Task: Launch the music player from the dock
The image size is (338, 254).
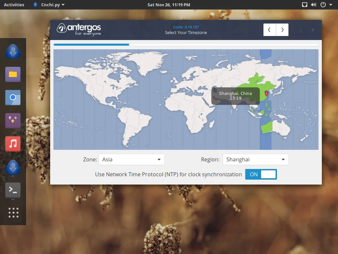Action: 13,144
